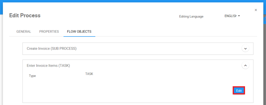Click the Editing Language label

(x=191, y=17)
